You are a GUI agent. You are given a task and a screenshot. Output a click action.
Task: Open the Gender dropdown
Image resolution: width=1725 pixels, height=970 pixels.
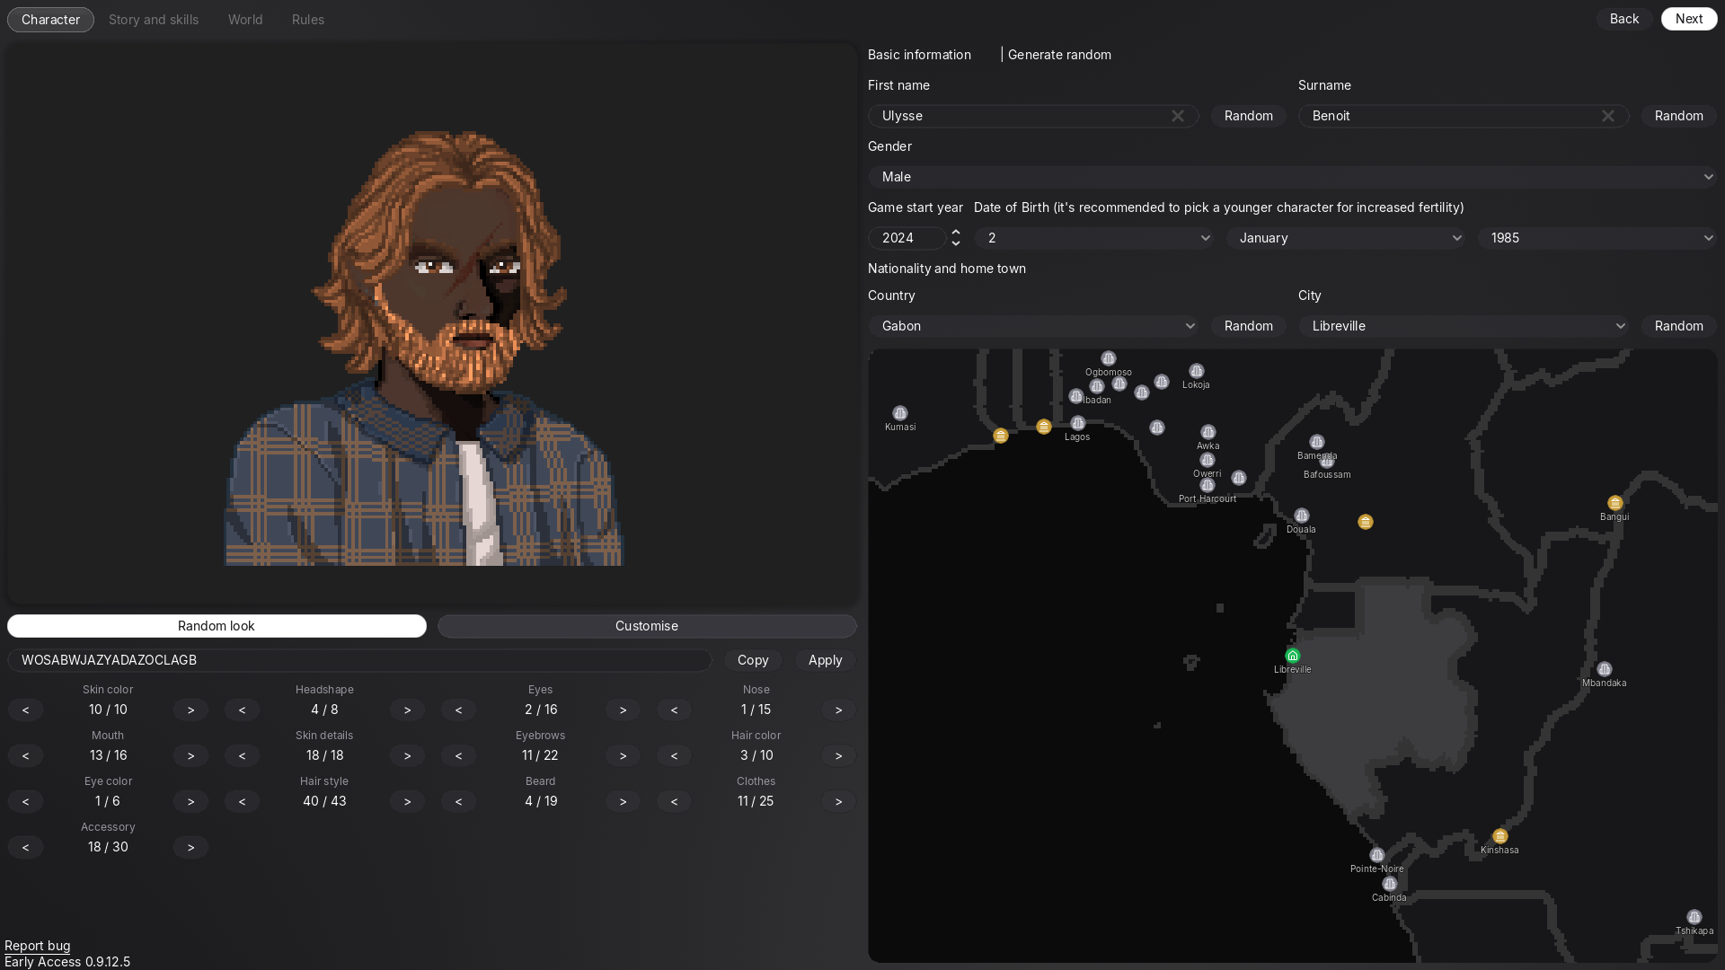tap(1292, 177)
